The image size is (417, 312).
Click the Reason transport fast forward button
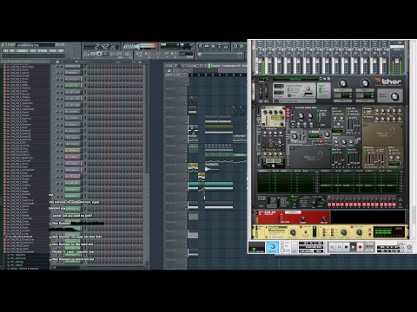tap(339, 247)
